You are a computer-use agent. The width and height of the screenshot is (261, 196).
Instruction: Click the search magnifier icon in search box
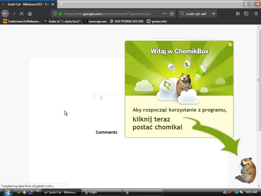click(x=182, y=14)
